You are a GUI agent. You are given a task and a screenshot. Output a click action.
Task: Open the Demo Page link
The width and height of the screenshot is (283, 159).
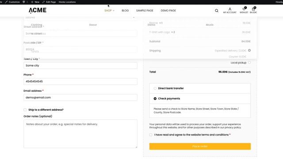point(168,11)
